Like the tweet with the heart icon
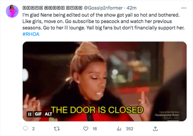 tap(86, 129)
